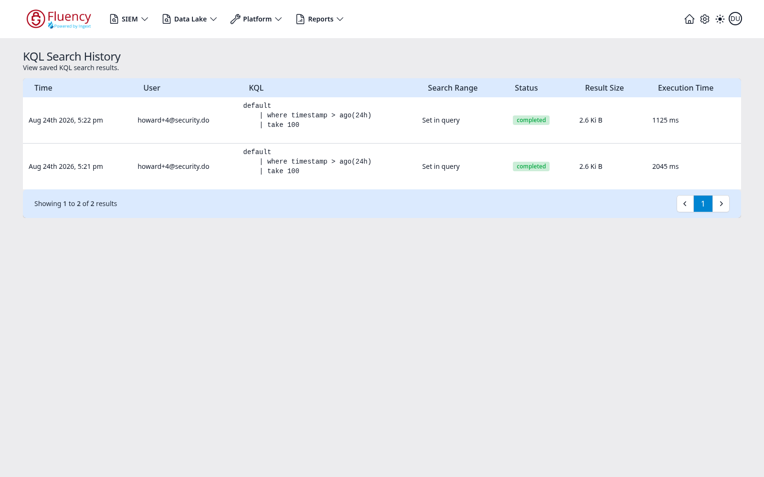Open the DU user avatar menu
Screen dimensions: 764x477
(x=735, y=19)
